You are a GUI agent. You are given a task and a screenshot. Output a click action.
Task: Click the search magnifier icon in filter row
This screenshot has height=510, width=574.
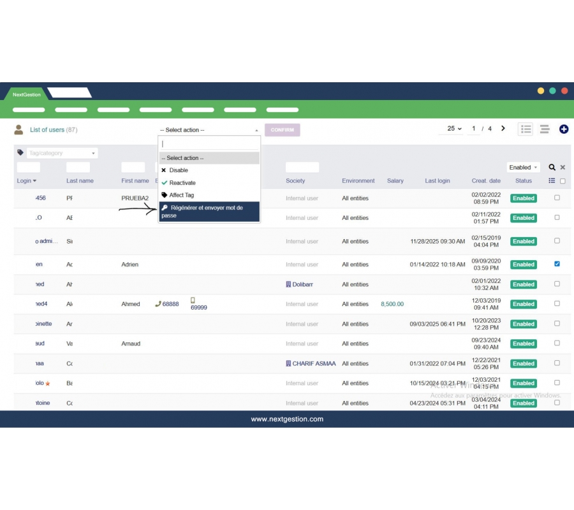click(x=552, y=168)
